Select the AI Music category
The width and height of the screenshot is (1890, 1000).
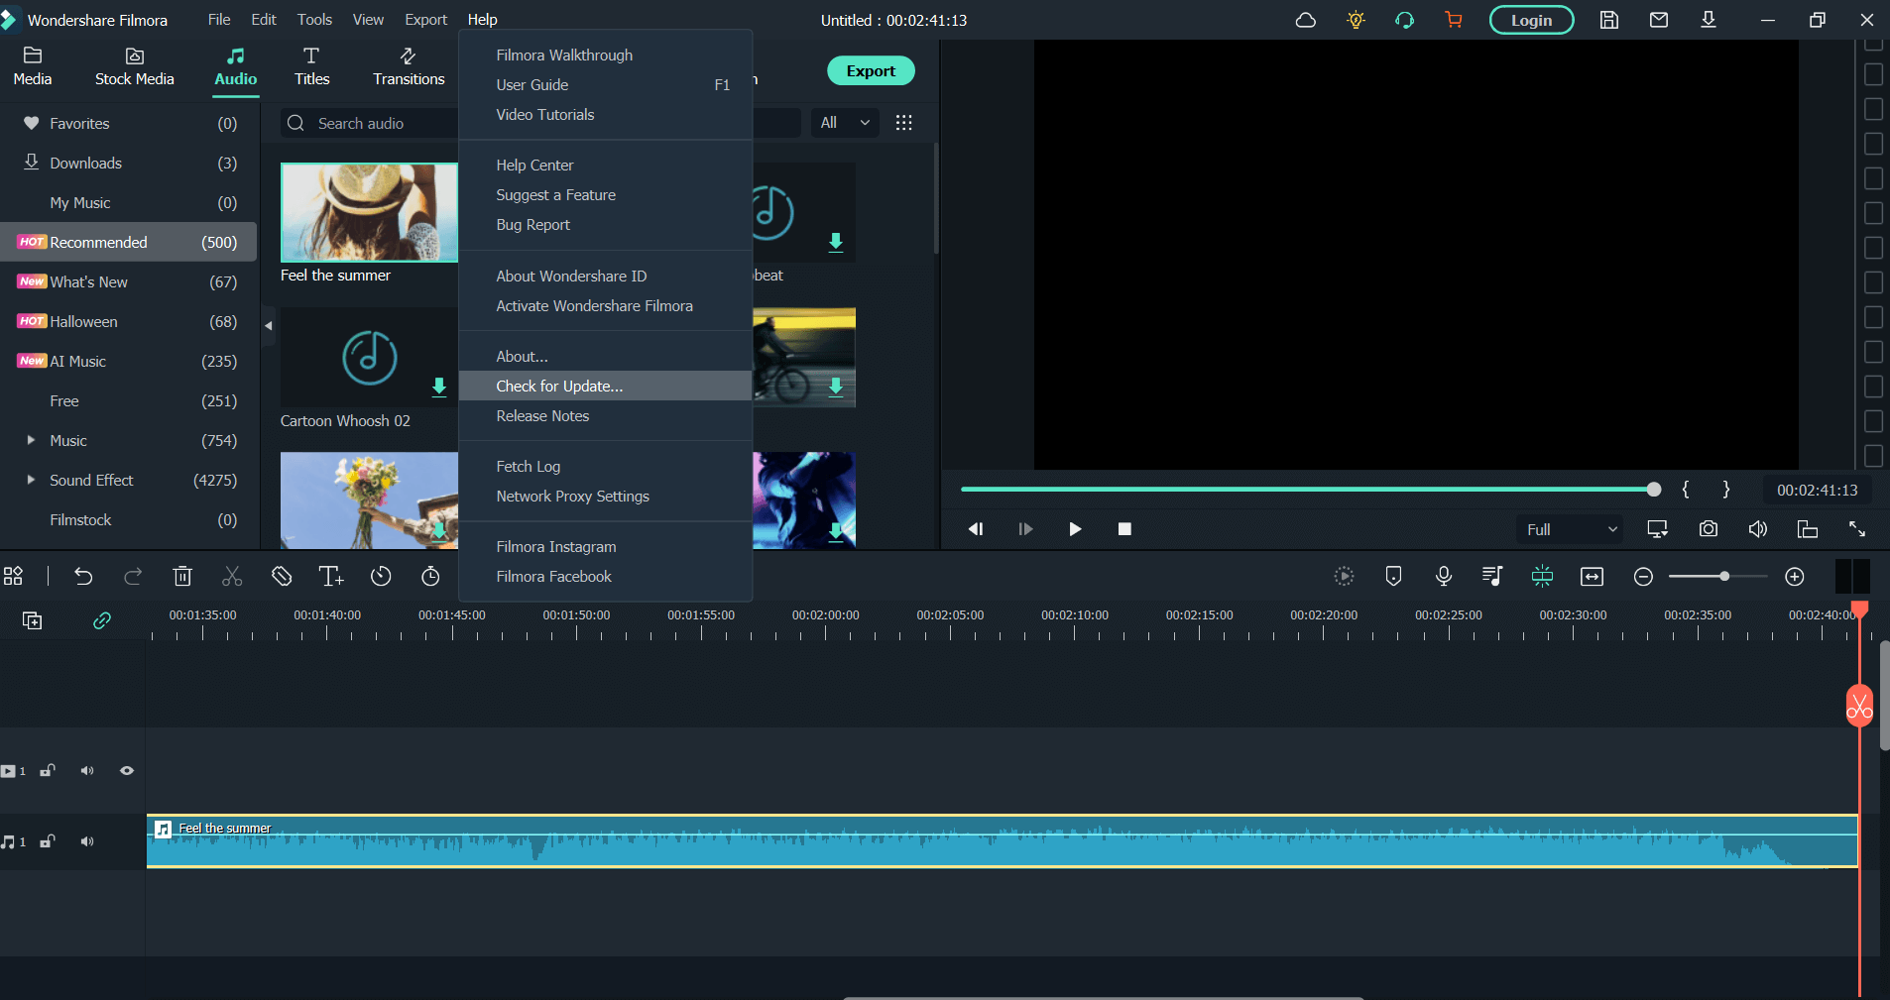[128, 361]
